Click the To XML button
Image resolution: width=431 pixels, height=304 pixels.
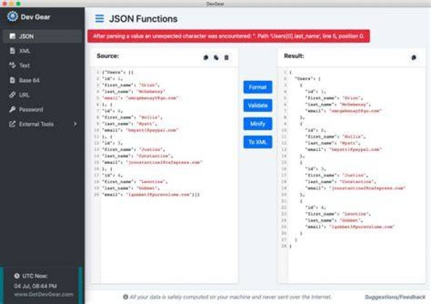pos(257,142)
